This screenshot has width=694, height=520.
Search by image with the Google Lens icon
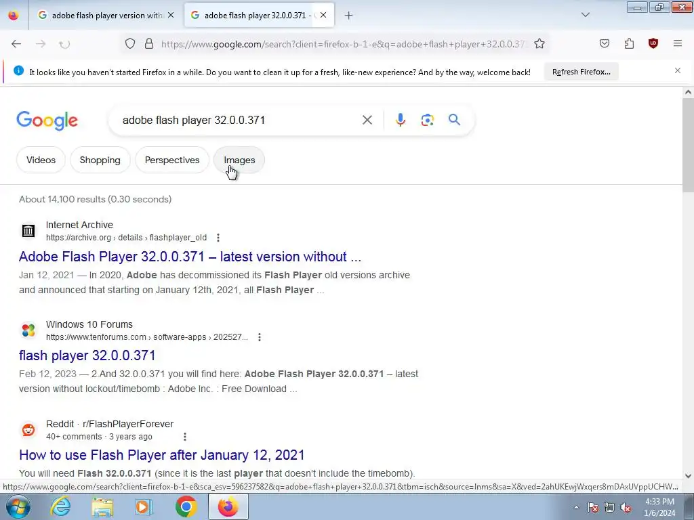427,120
